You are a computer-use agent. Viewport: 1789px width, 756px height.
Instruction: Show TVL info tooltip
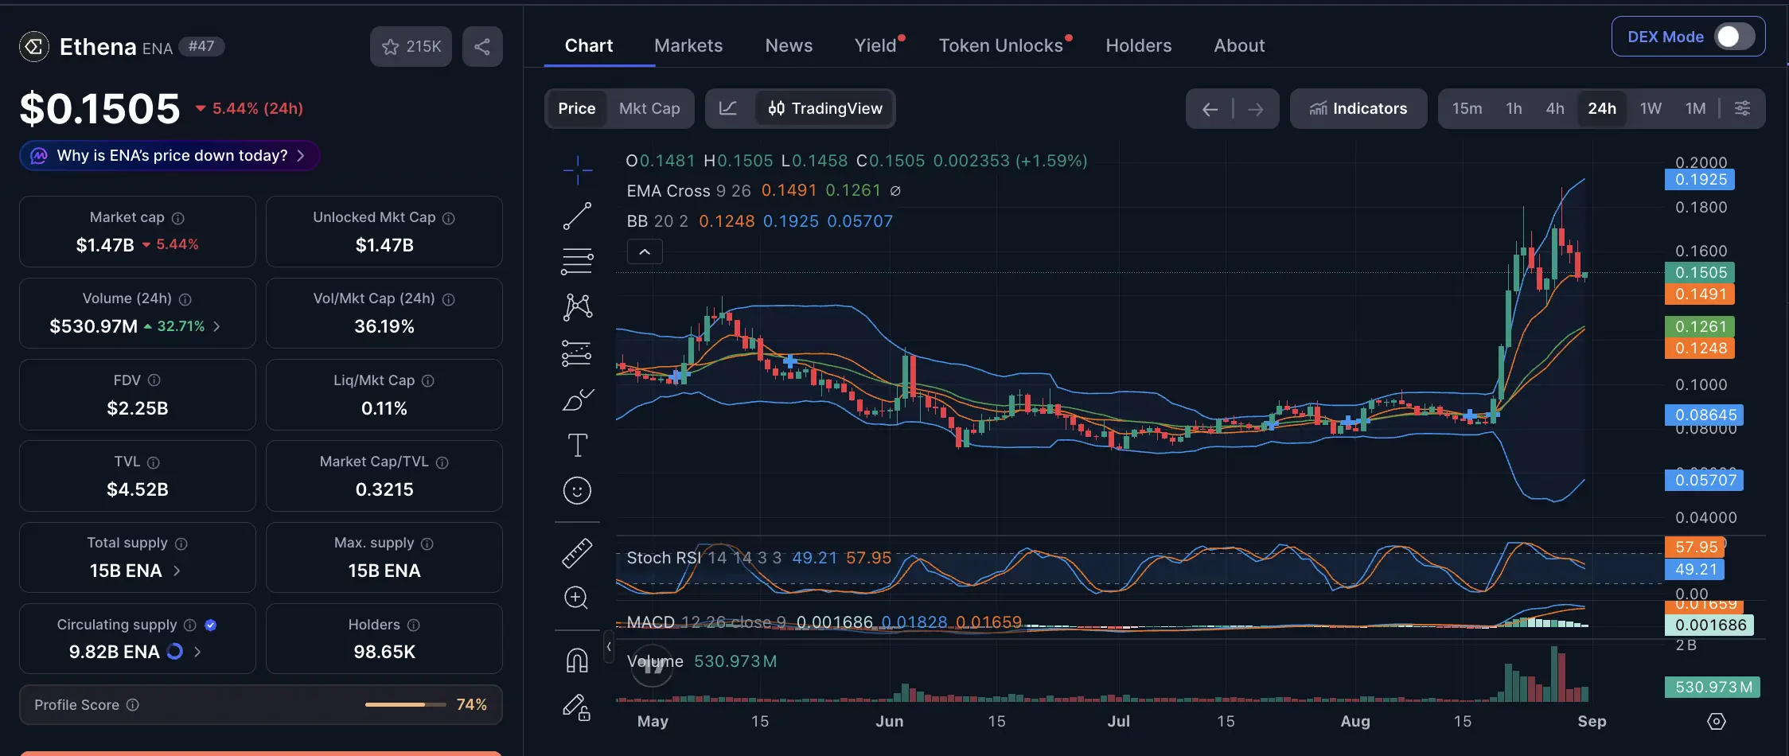pyautogui.click(x=154, y=462)
